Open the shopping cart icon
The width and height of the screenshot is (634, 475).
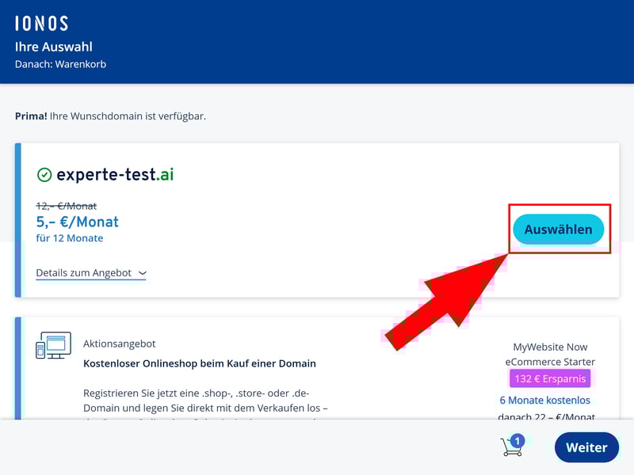[x=510, y=447]
